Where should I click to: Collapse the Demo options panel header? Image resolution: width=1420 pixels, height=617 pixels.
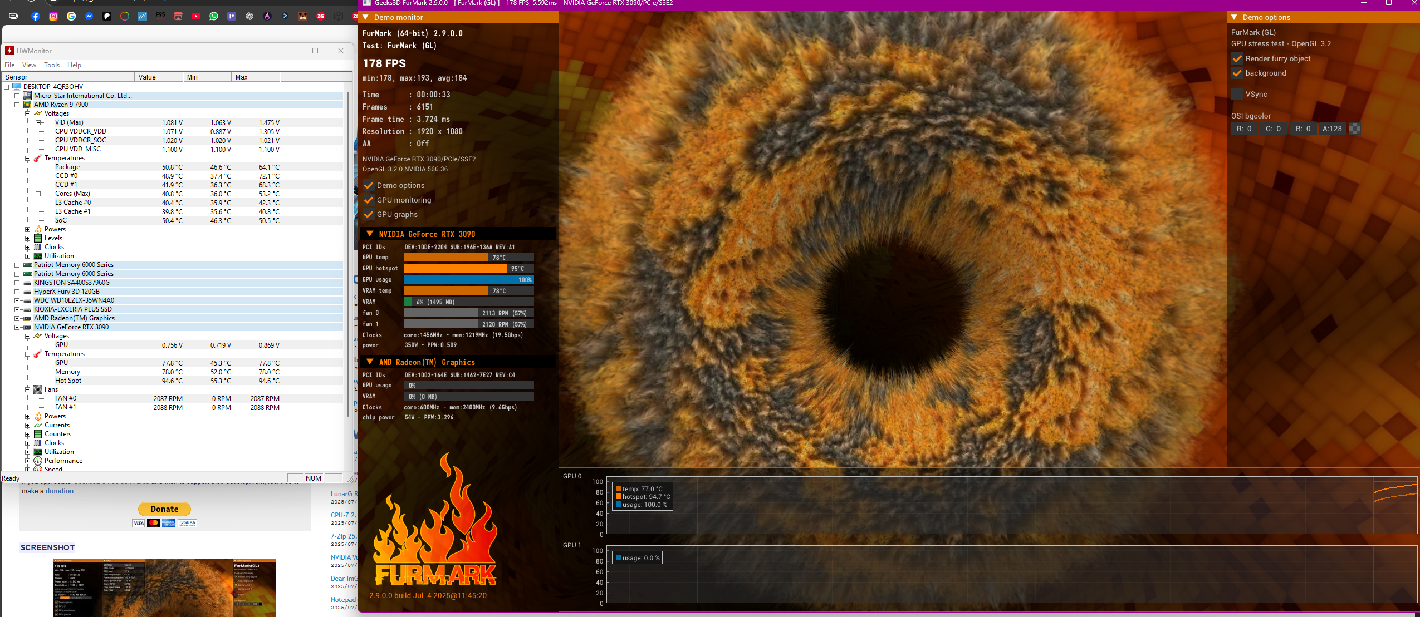coord(1234,17)
